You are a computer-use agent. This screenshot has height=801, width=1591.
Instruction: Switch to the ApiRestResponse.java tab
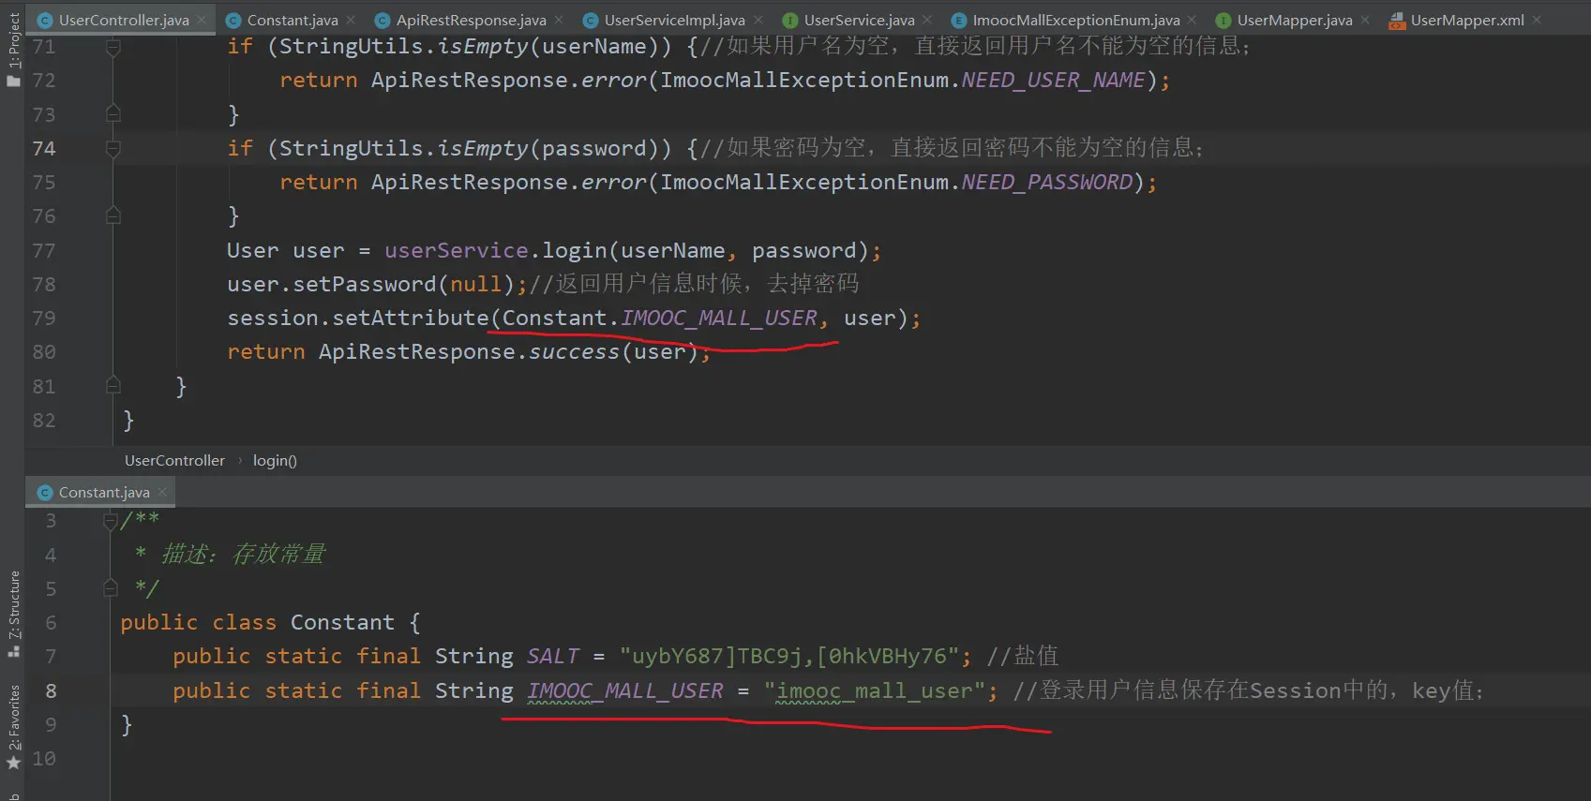click(x=472, y=20)
